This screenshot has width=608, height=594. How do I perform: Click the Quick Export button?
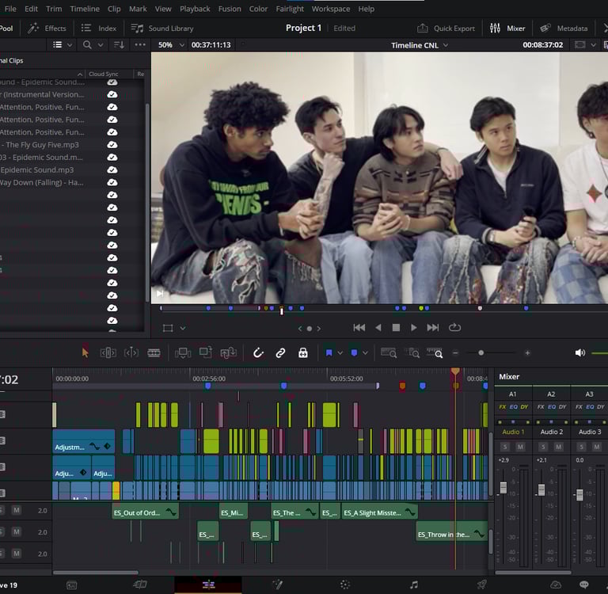click(446, 29)
